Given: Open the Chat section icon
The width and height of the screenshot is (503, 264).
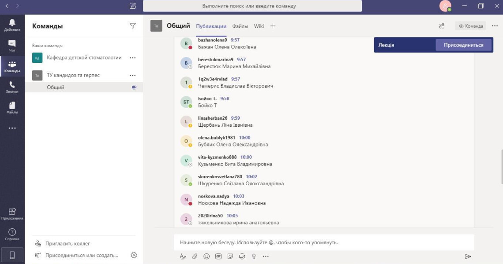Looking at the screenshot, I should (12, 46).
